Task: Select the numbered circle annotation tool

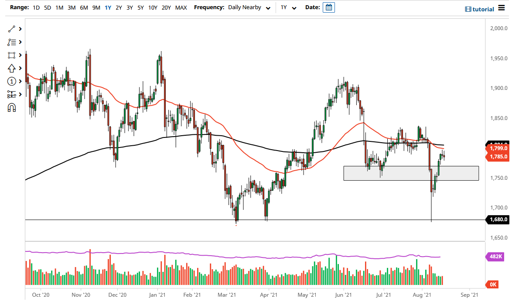Action: tap(11, 81)
